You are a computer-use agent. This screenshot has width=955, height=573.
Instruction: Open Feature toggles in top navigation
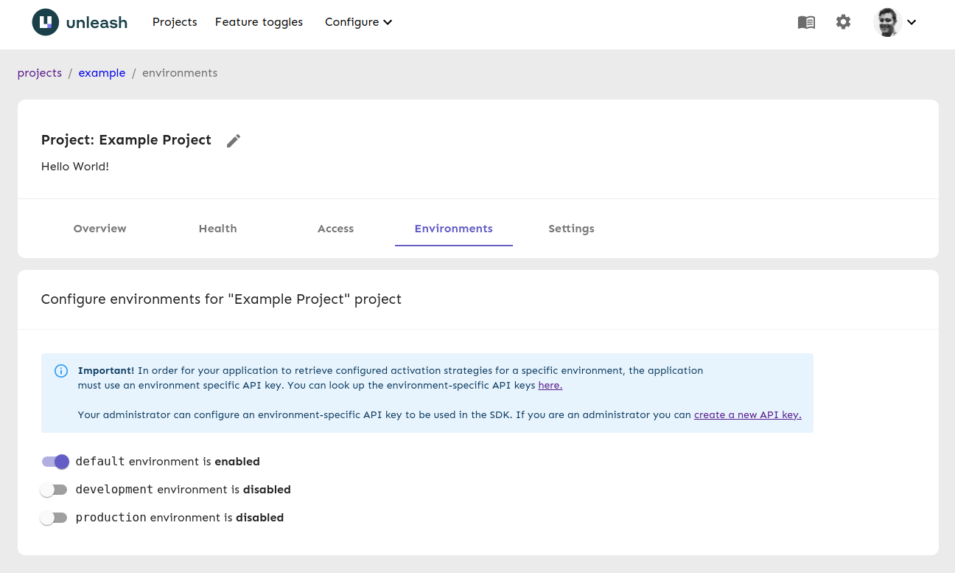tap(259, 22)
